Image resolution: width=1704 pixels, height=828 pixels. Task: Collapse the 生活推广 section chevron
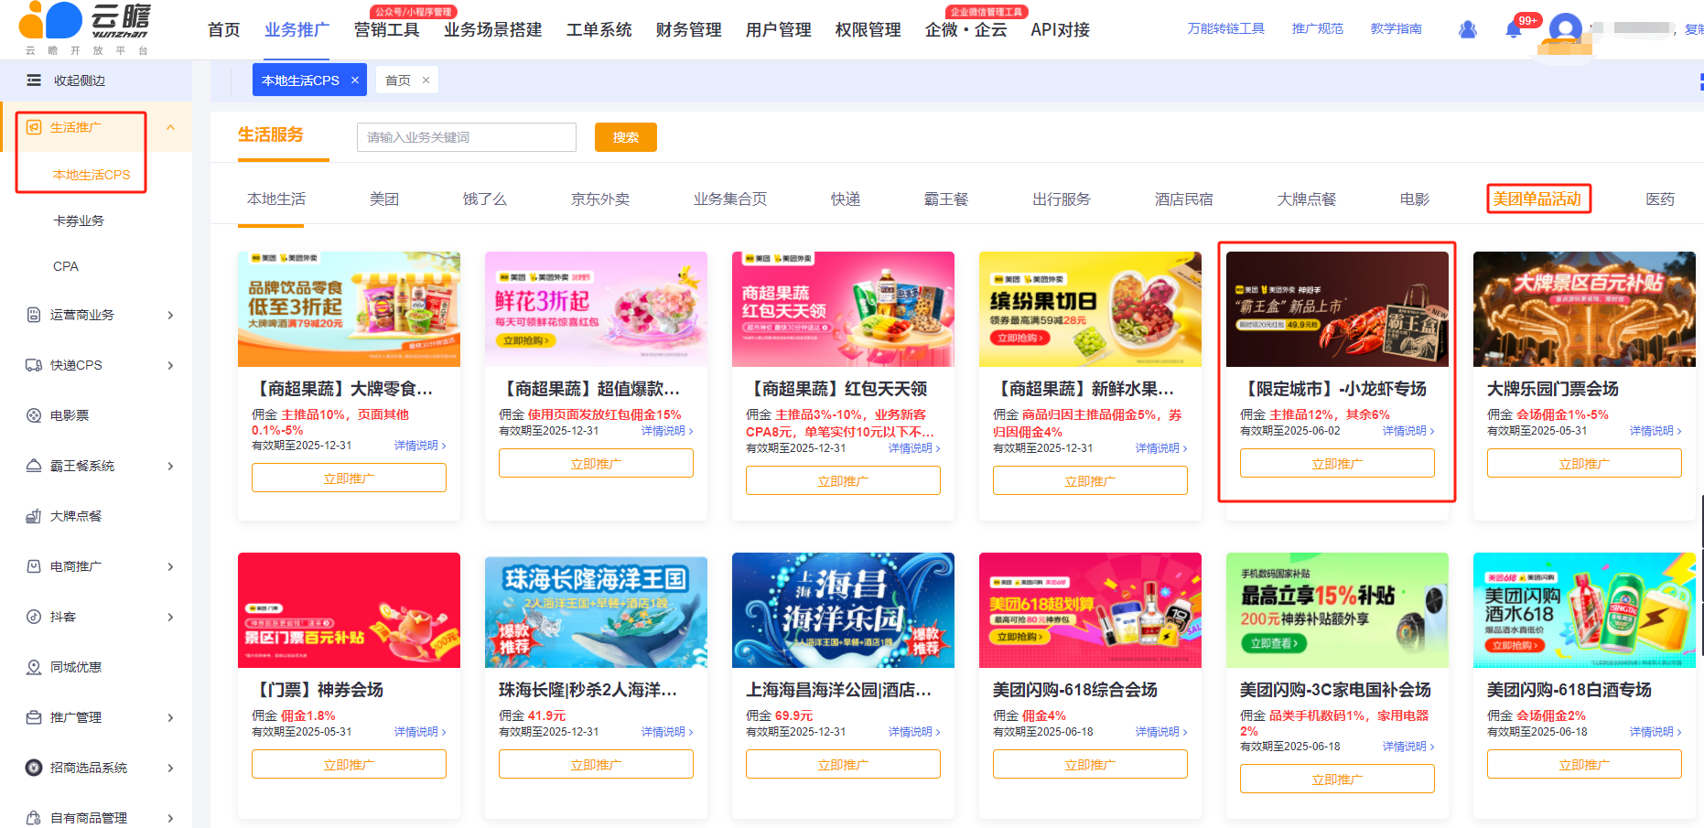(x=170, y=127)
